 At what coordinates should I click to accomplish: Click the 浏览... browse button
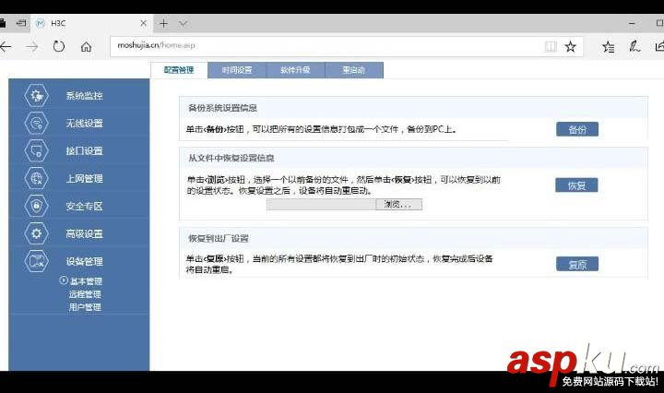[398, 205]
